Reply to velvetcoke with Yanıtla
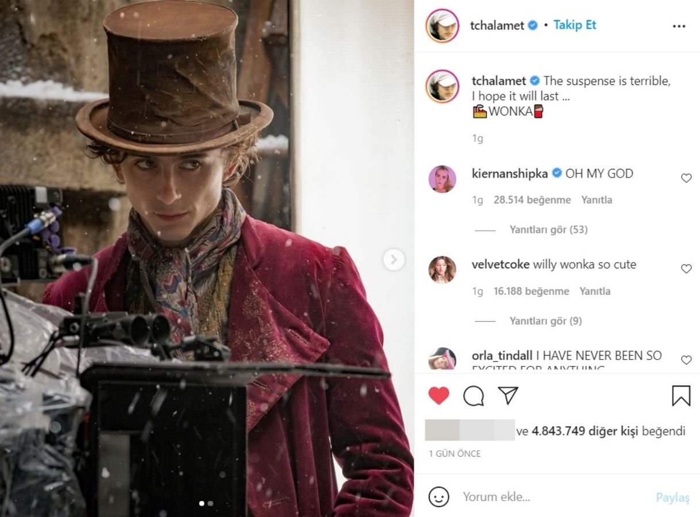This screenshot has width=700, height=517. pos(595,291)
